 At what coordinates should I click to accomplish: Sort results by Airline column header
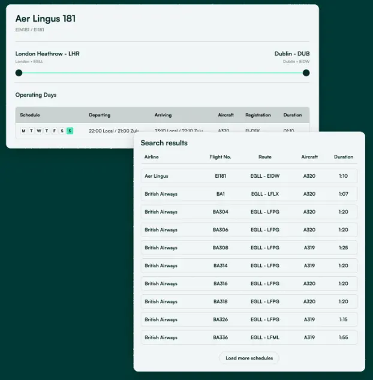[152, 157]
